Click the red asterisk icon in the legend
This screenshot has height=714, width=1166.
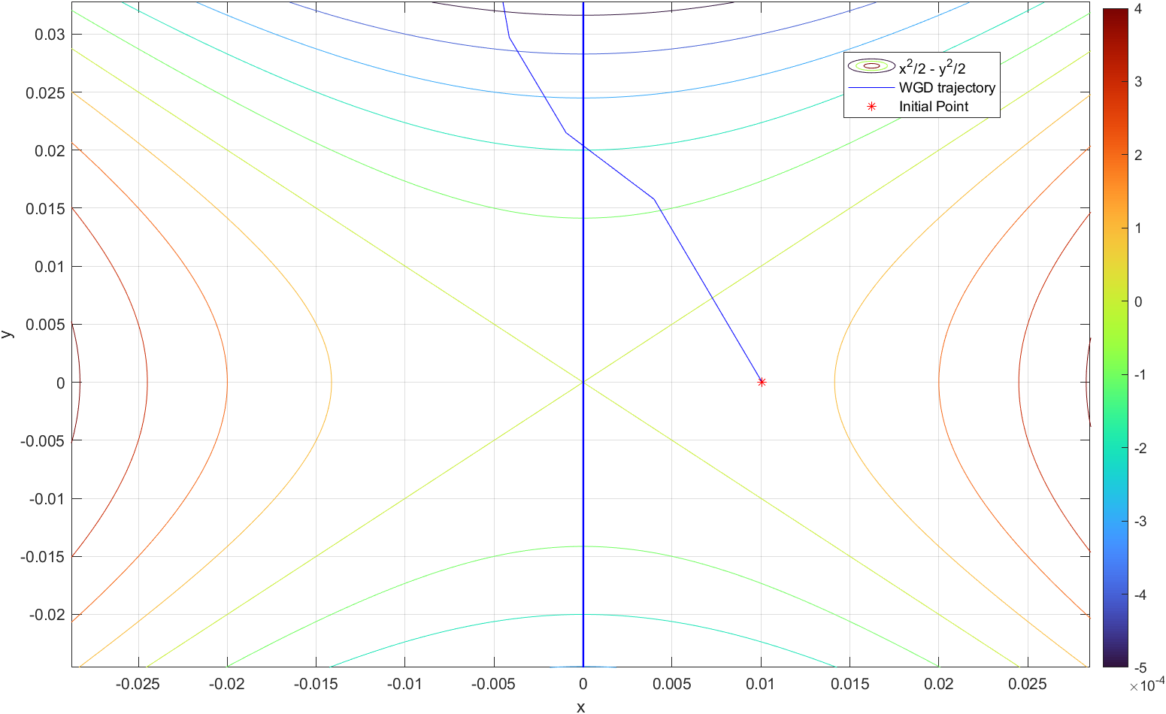pos(871,107)
